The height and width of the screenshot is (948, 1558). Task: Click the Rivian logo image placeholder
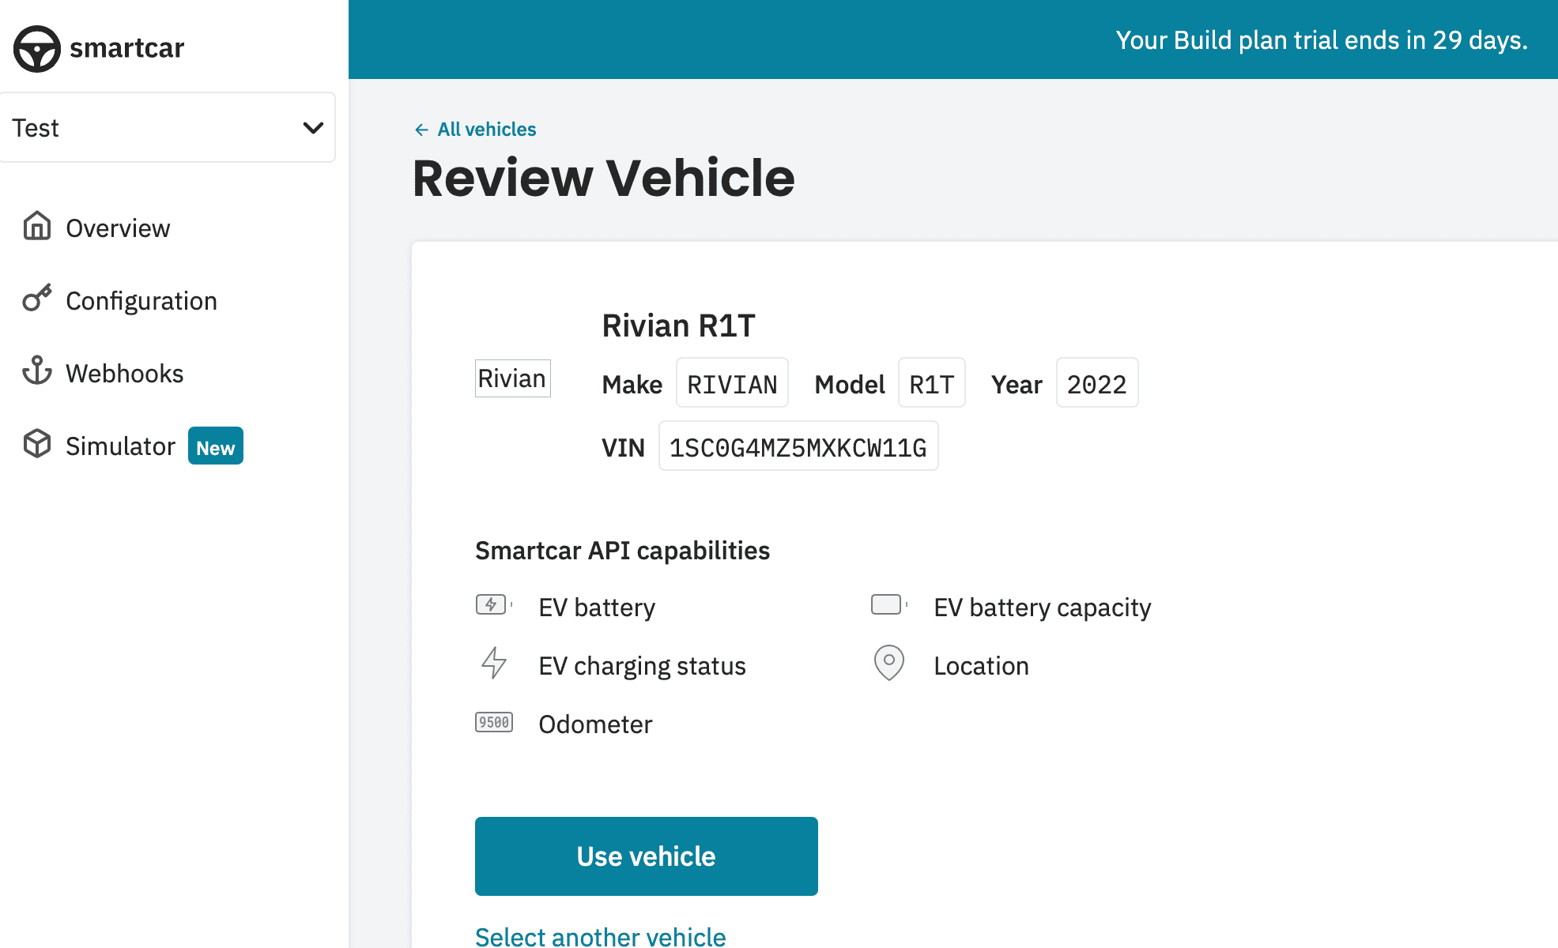point(513,378)
